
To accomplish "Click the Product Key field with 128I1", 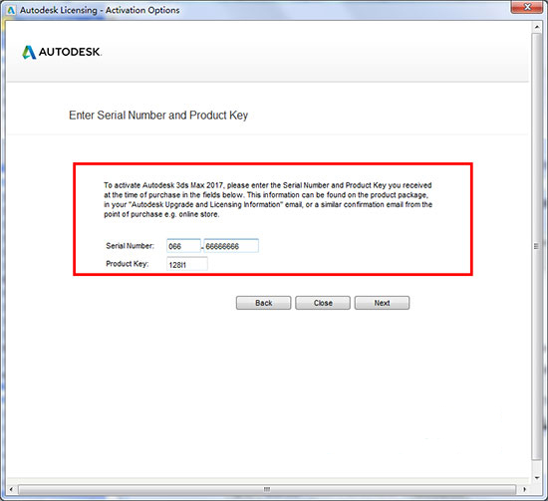I will [187, 264].
